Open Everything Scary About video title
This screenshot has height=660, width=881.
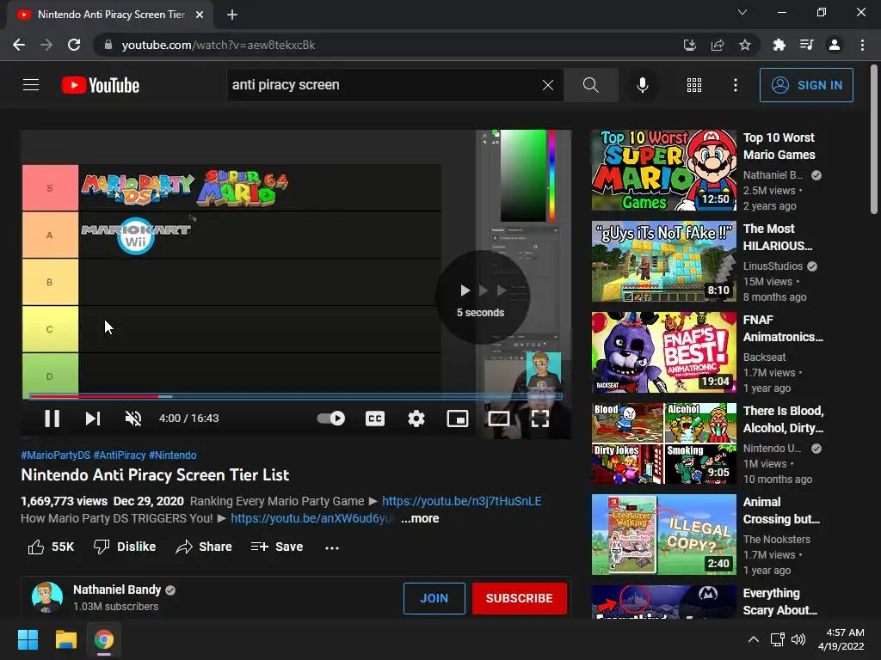tap(779, 602)
